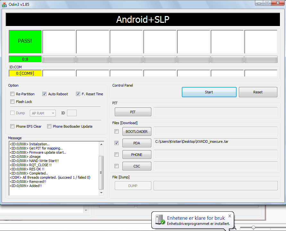Click the PHONE file path field
Image resolution: width=286 pixels, height=231 pixels.
pos(215,155)
